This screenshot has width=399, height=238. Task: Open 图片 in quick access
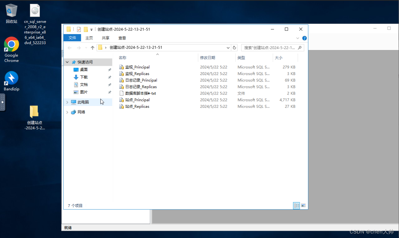(x=84, y=92)
